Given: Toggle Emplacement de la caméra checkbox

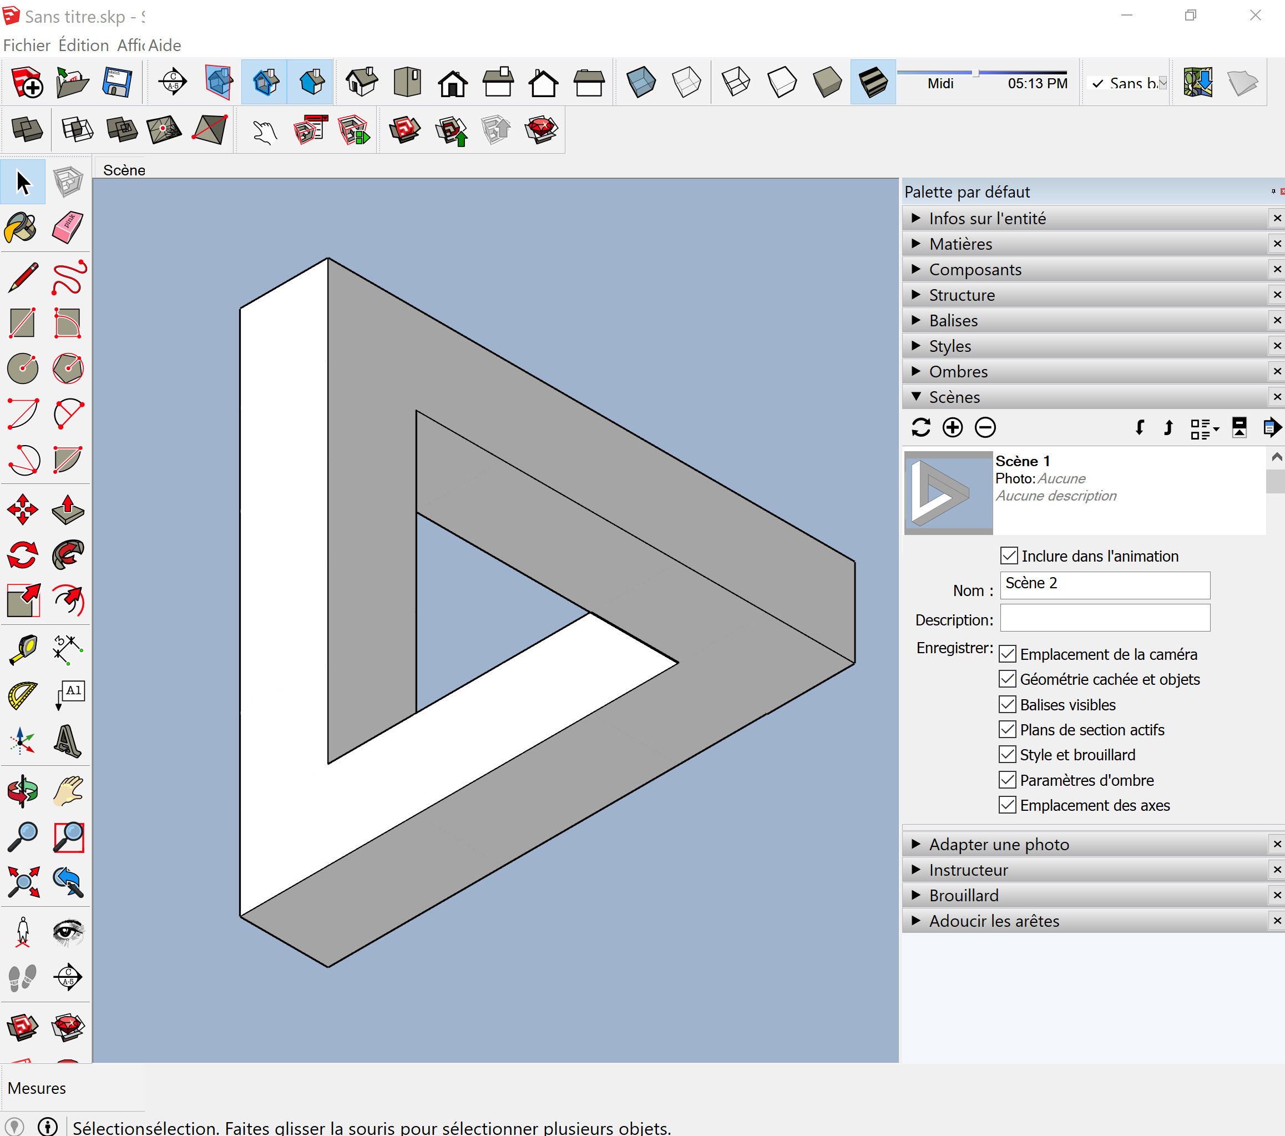Looking at the screenshot, I should pyautogui.click(x=1007, y=654).
